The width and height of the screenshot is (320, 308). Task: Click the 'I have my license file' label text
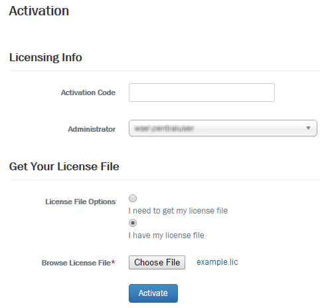[x=166, y=235]
